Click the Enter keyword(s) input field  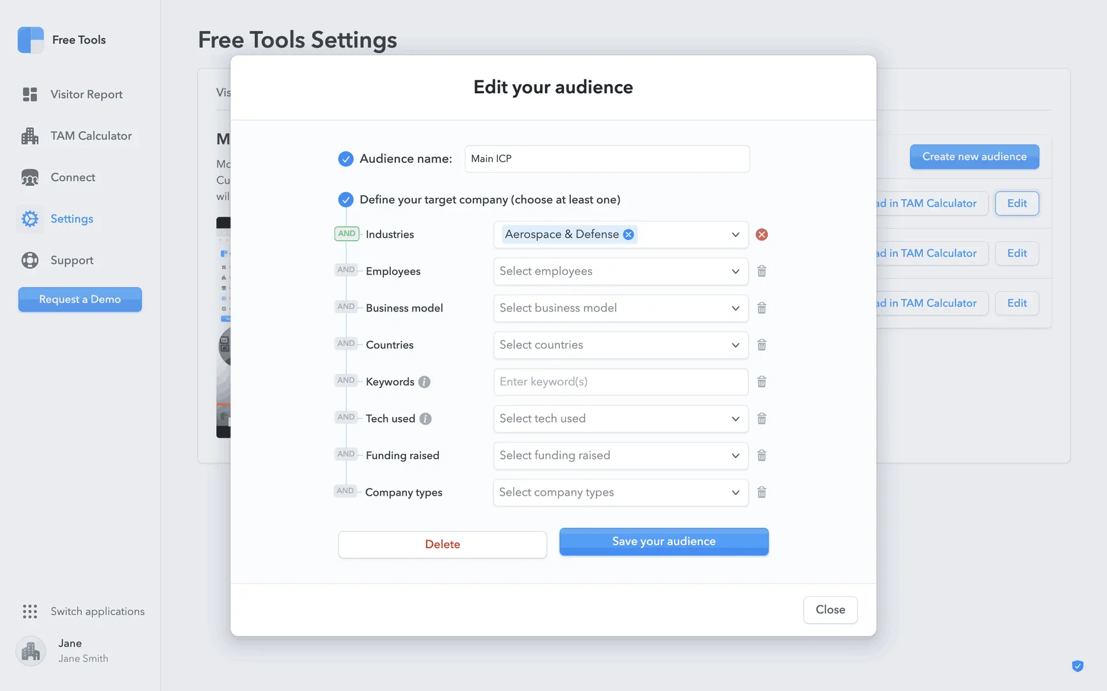(x=620, y=382)
